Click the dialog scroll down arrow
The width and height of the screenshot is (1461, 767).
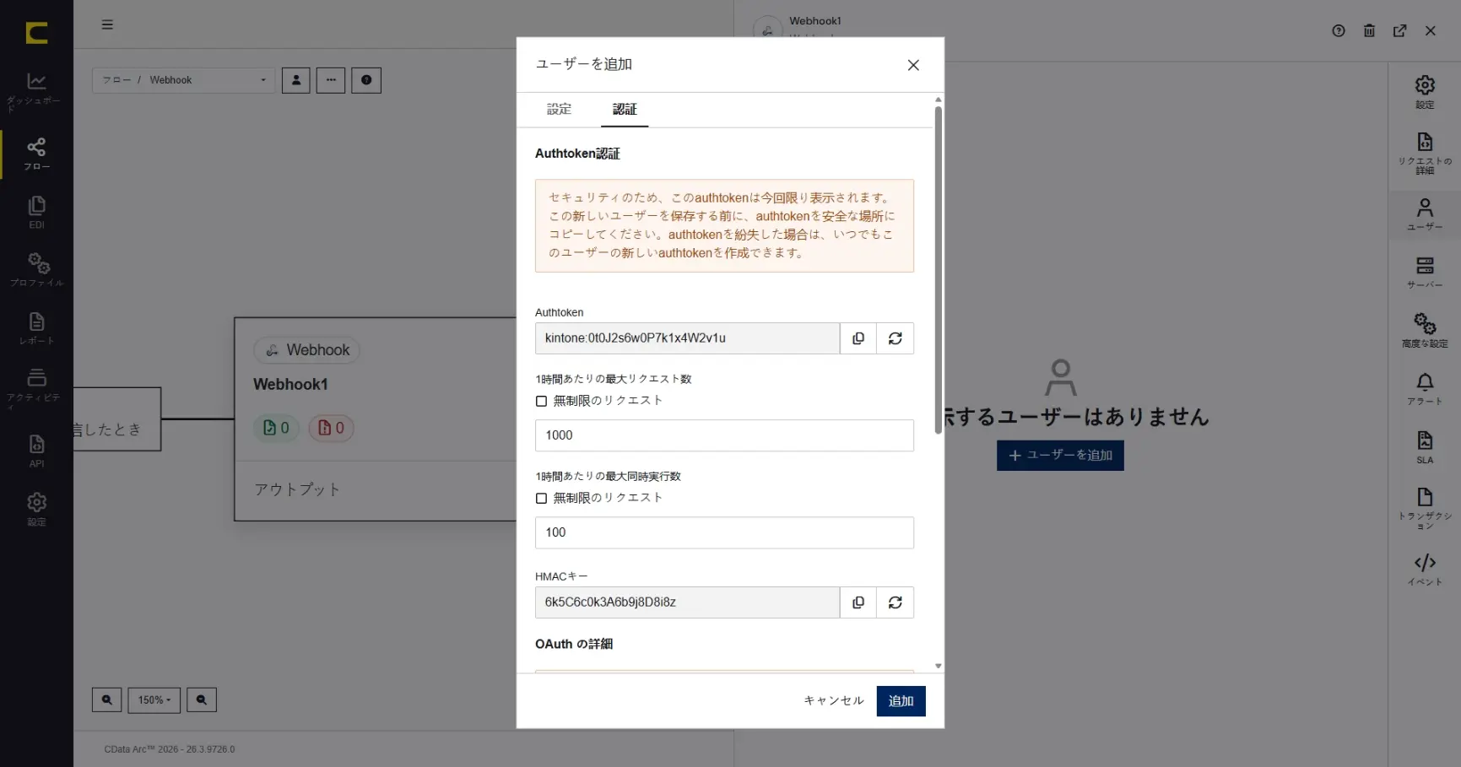pyautogui.click(x=939, y=667)
